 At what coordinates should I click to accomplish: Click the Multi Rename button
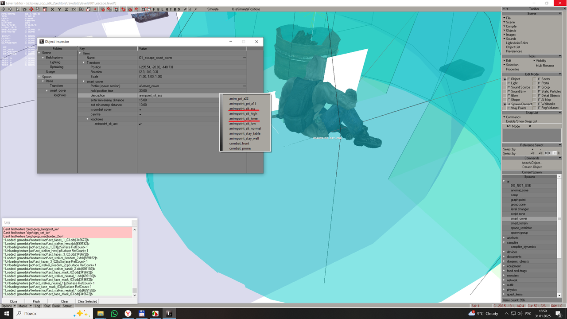(x=544, y=65)
